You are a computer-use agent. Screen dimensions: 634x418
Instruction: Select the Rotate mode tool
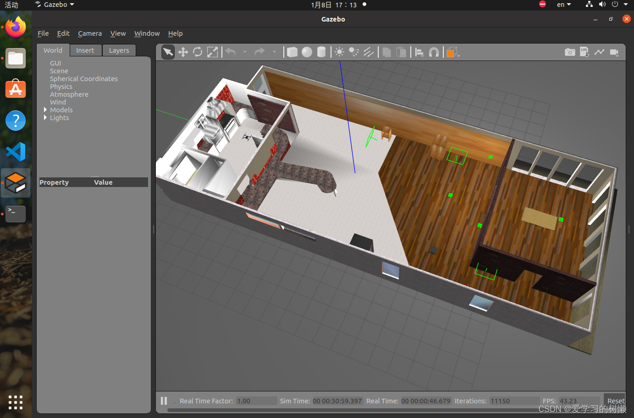coord(198,52)
